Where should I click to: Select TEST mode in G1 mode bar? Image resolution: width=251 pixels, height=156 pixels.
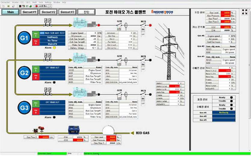click(62, 33)
